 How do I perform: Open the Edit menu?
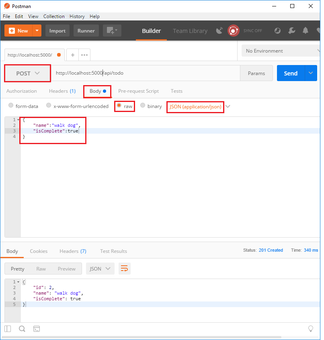point(19,16)
